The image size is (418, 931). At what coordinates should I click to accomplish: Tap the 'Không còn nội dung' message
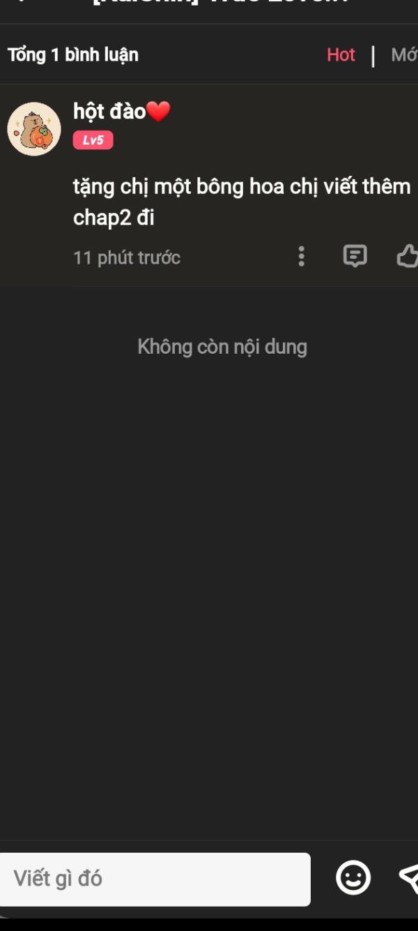pyautogui.click(x=222, y=347)
